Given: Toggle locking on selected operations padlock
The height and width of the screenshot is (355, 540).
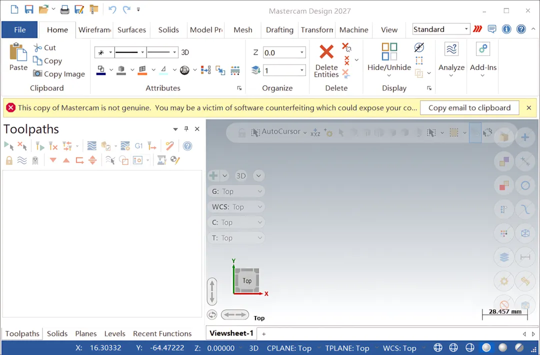Looking at the screenshot, I should click(9, 160).
